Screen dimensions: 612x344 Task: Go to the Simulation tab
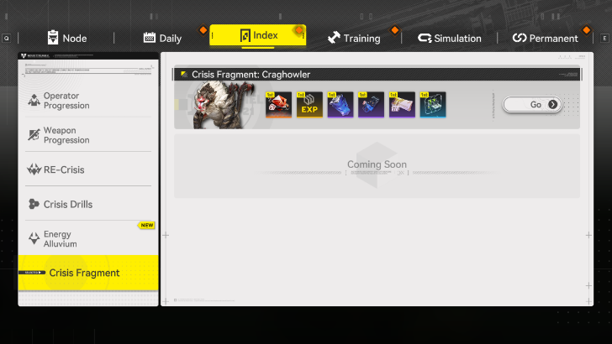click(x=449, y=39)
